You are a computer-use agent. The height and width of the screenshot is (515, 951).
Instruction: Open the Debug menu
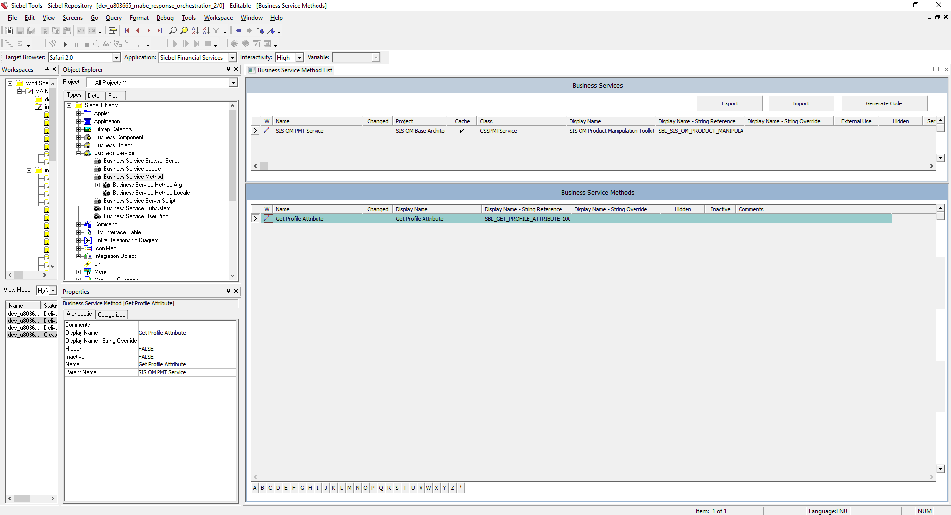(x=165, y=18)
